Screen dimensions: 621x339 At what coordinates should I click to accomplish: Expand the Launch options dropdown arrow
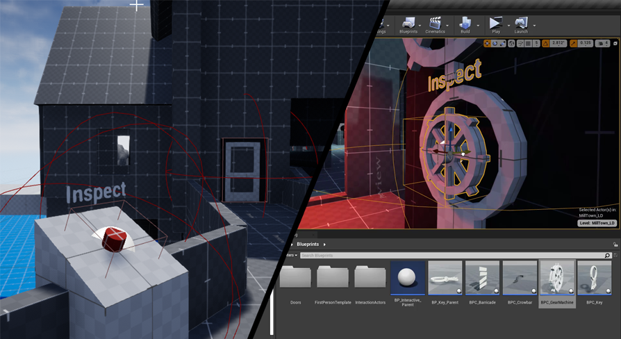tap(534, 26)
